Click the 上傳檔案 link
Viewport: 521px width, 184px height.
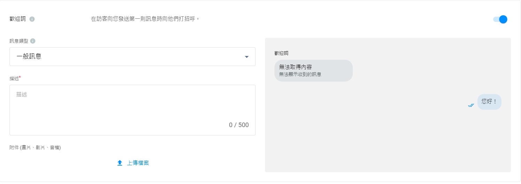coord(138,163)
